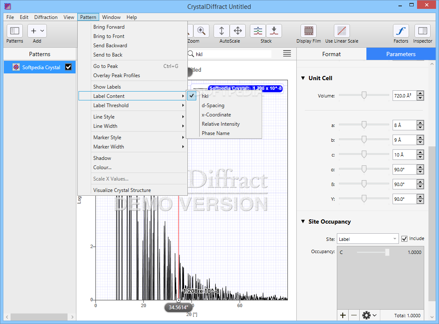Click the a cell length slider

[364, 125]
